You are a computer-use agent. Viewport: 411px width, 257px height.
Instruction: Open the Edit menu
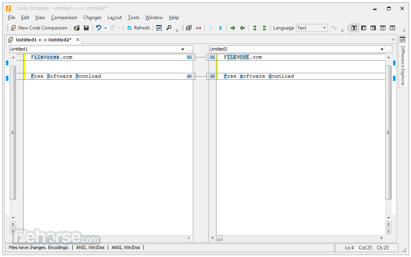(25, 18)
